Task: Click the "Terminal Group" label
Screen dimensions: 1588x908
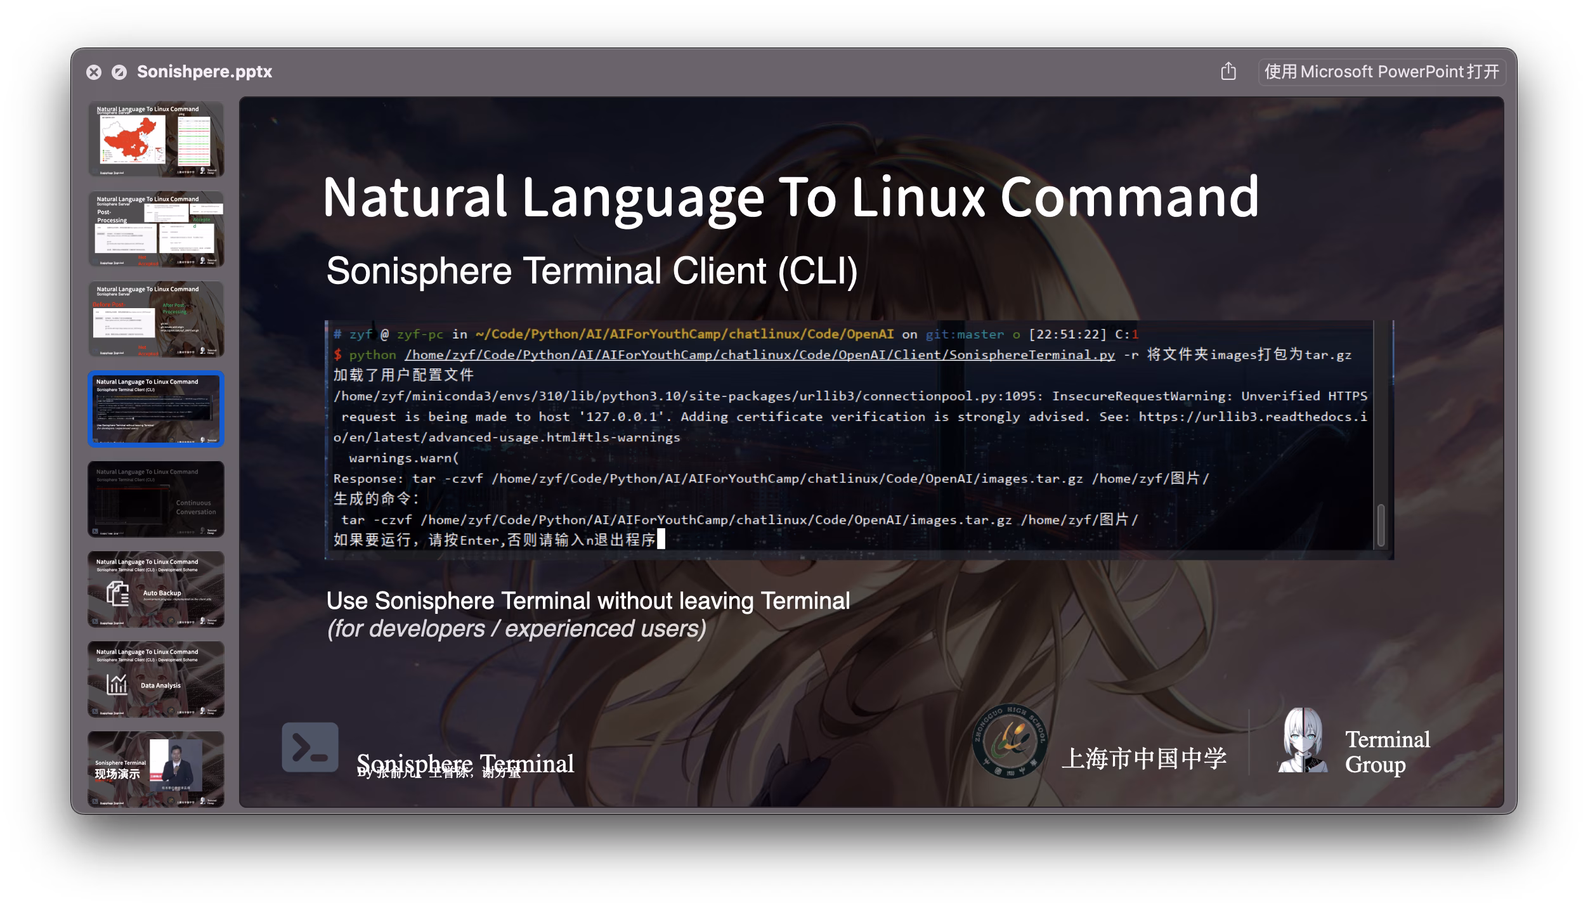Action: [1388, 752]
